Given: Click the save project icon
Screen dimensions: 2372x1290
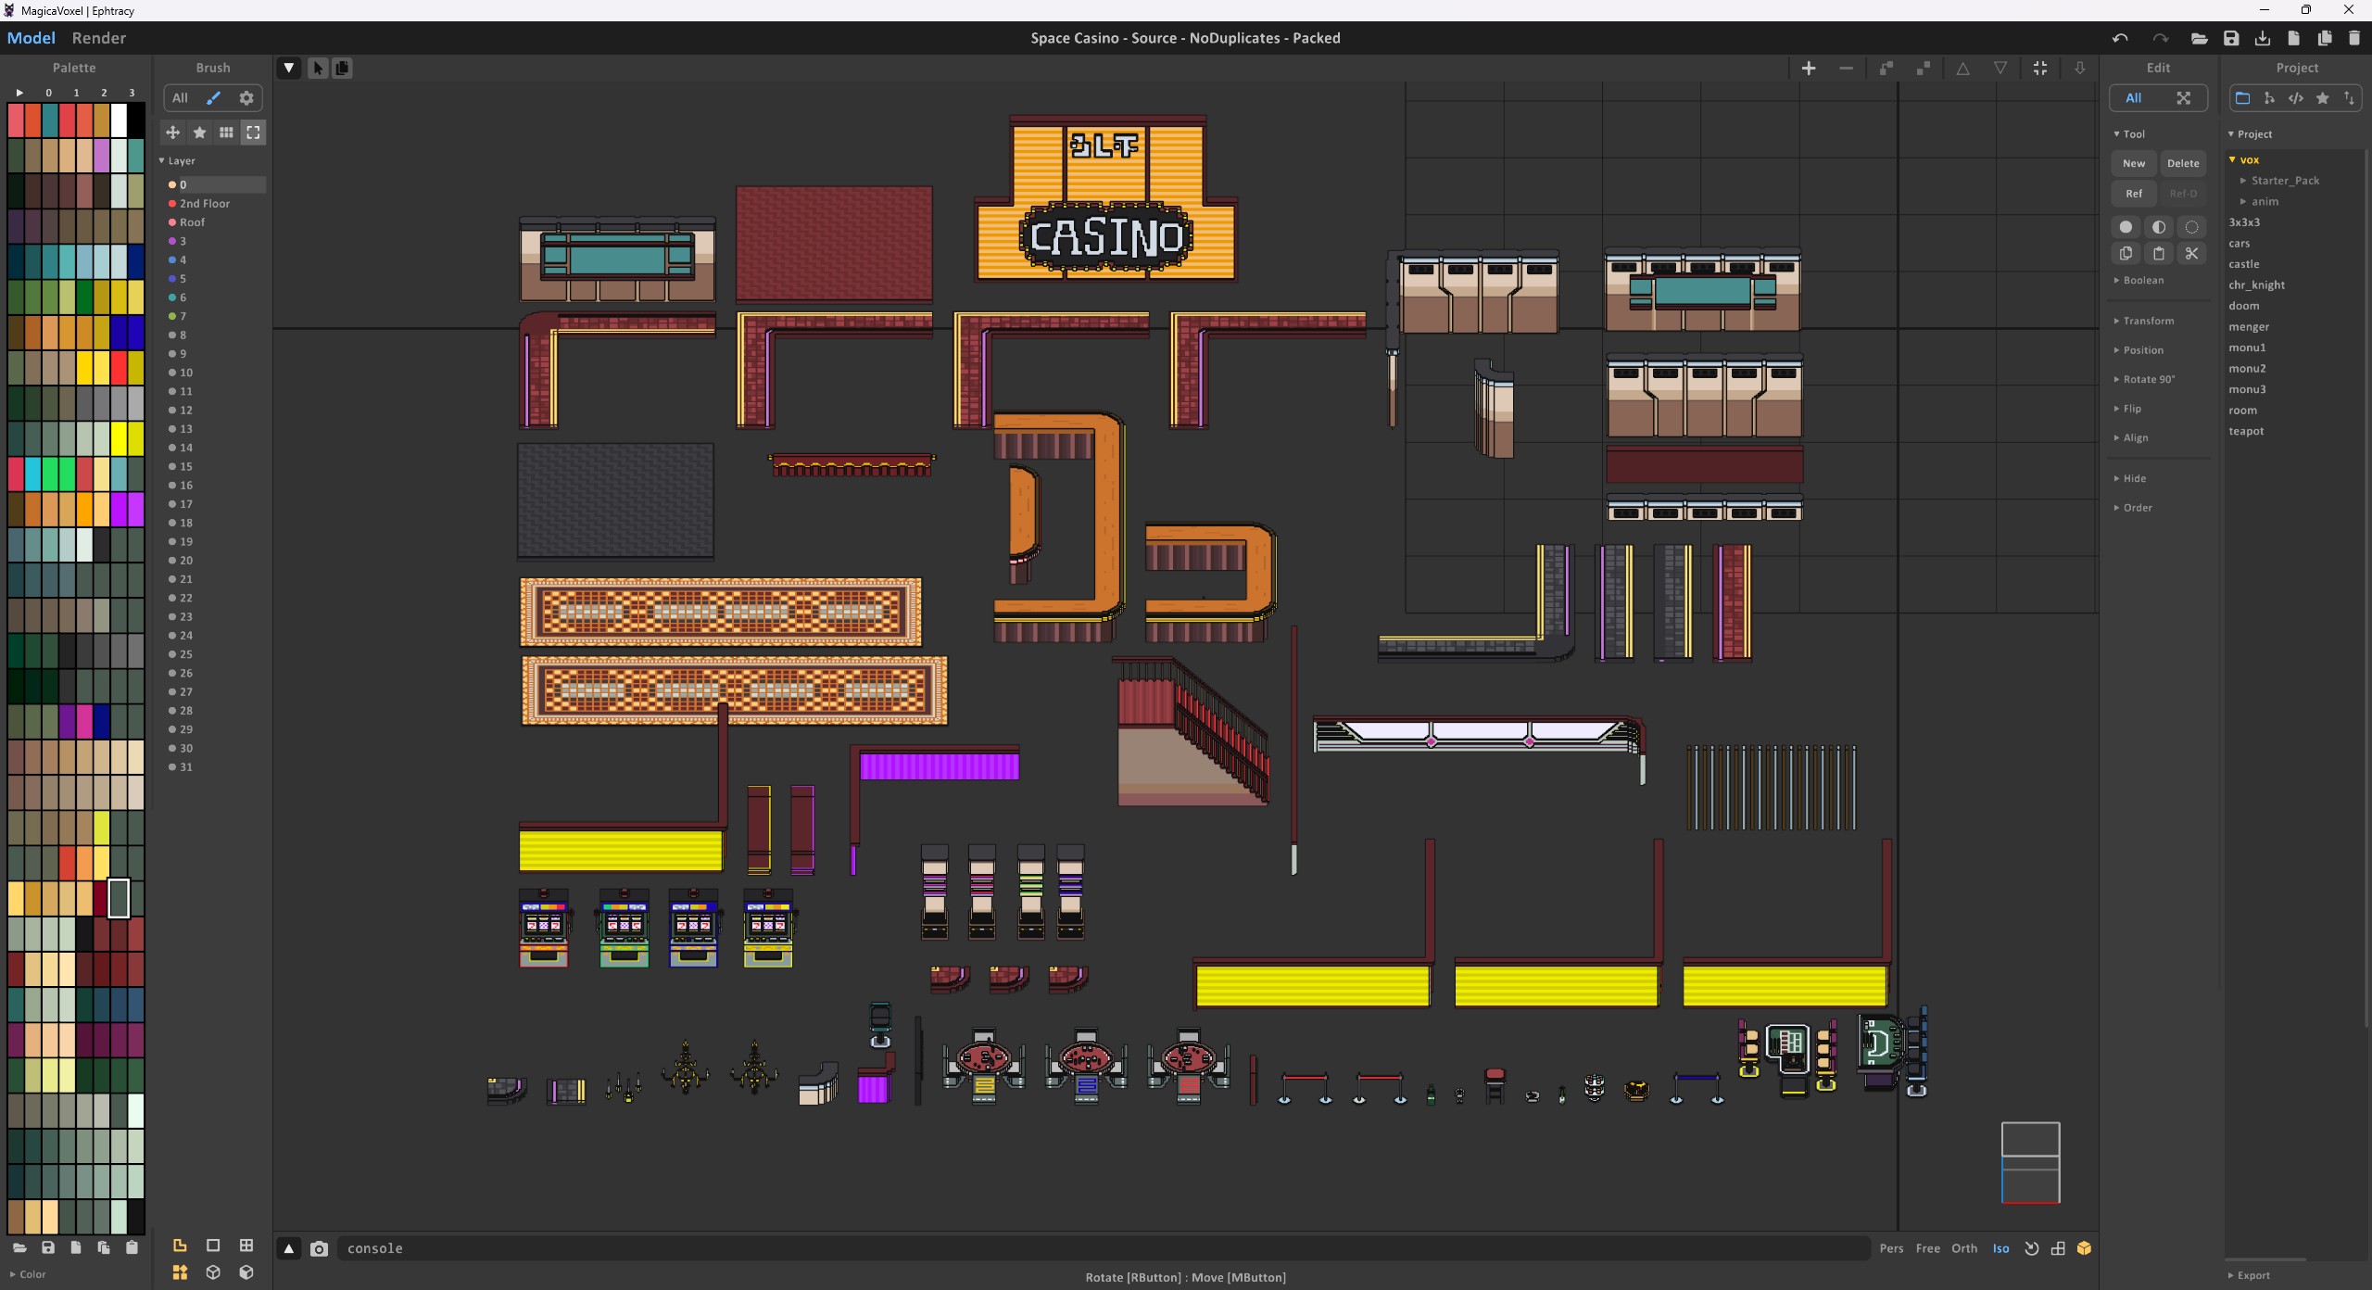Looking at the screenshot, I should [2231, 38].
